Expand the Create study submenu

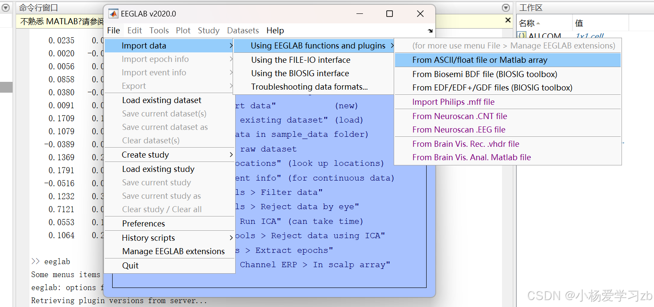tap(169, 155)
